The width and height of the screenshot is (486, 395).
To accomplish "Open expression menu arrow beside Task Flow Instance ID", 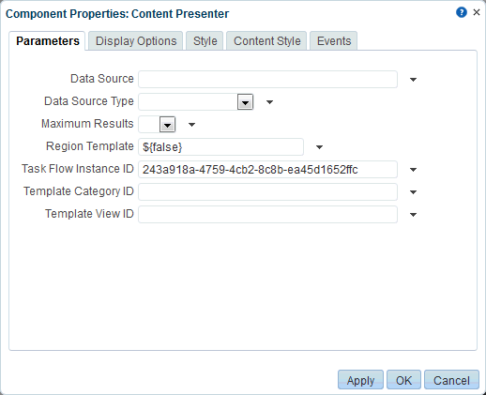I will (413, 170).
